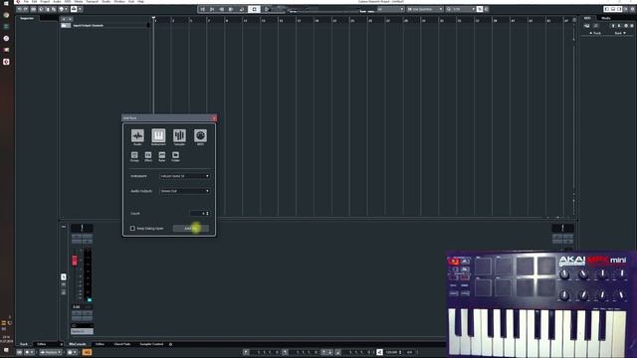The width and height of the screenshot is (637, 358).
Task: Switch to the Chord Pads tab
Action: (121, 344)
